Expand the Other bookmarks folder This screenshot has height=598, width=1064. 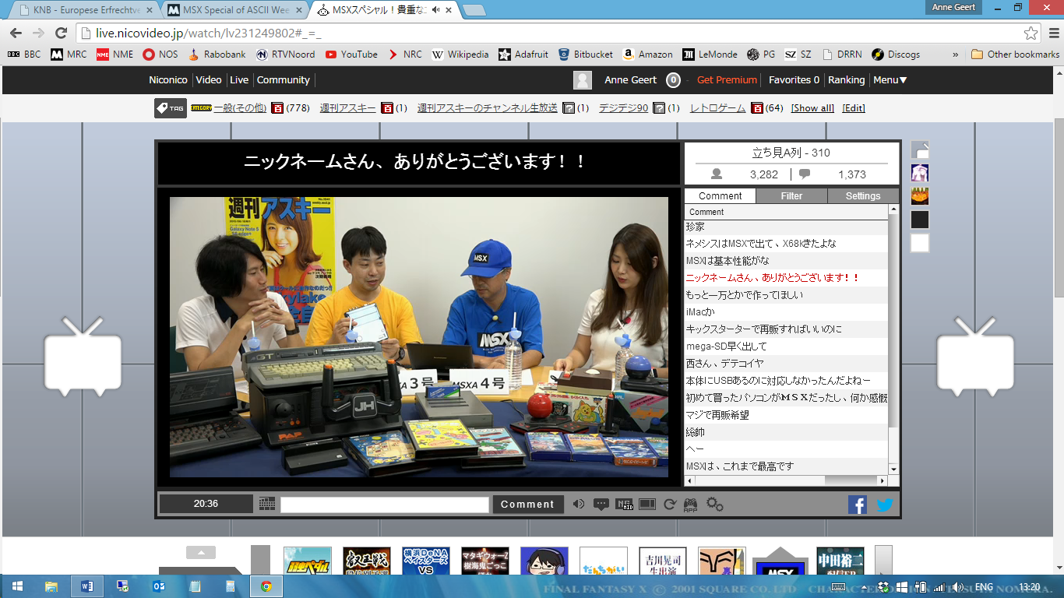1016,55
